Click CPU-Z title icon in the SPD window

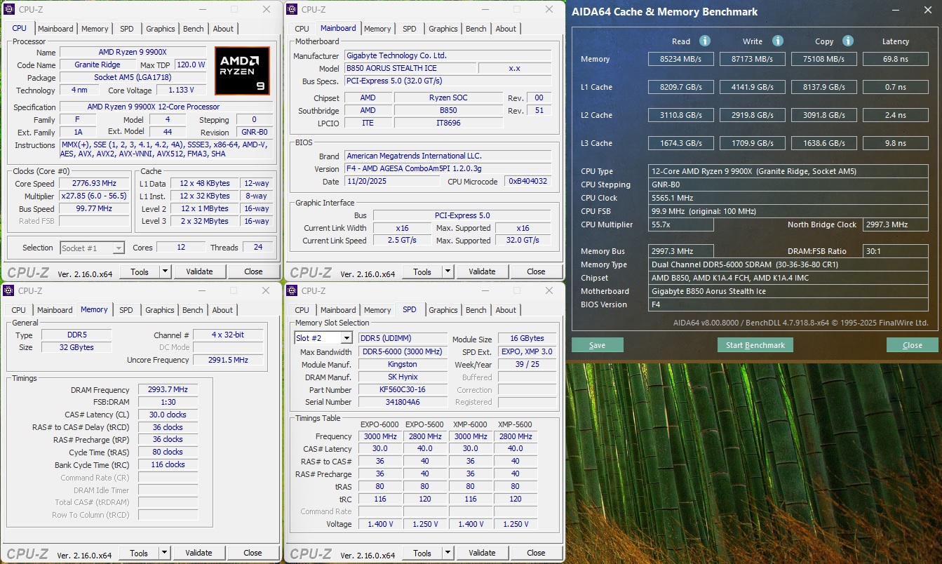click(292, 290)
